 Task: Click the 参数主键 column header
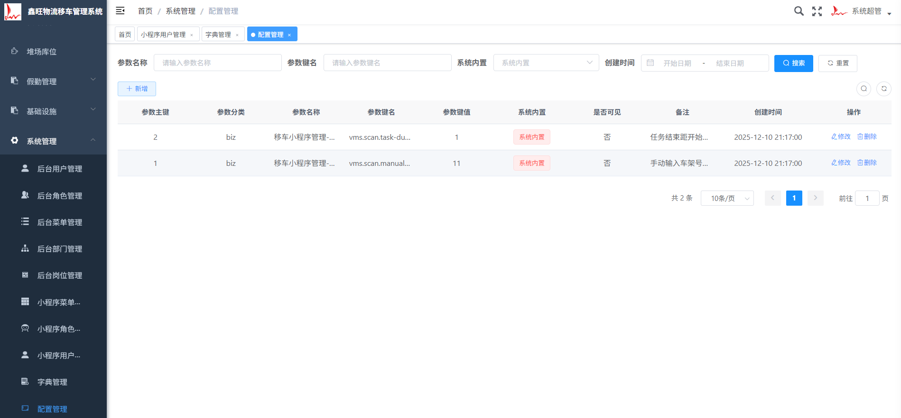click(x=155, y=112)
